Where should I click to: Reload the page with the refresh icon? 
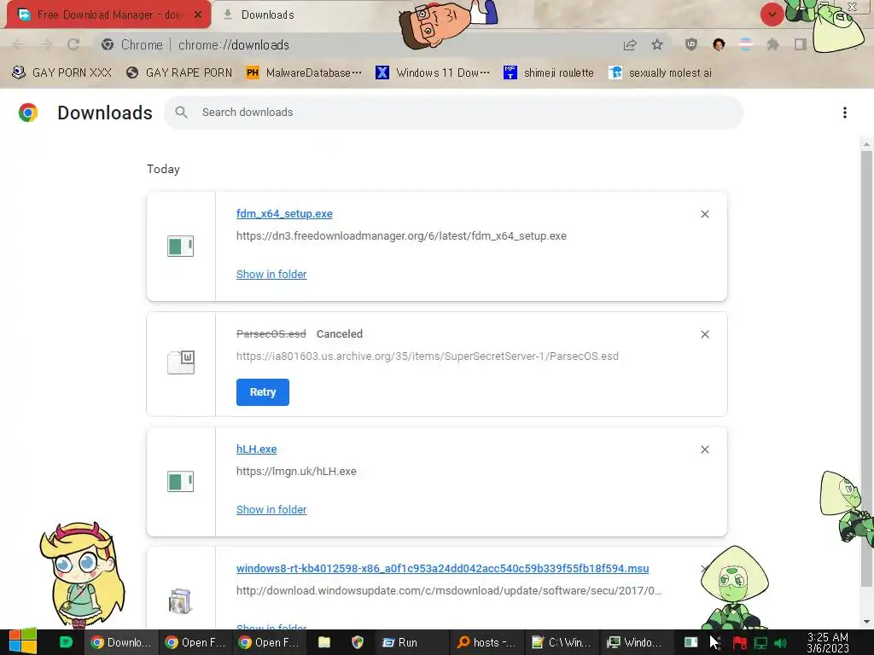pos(73,44)
